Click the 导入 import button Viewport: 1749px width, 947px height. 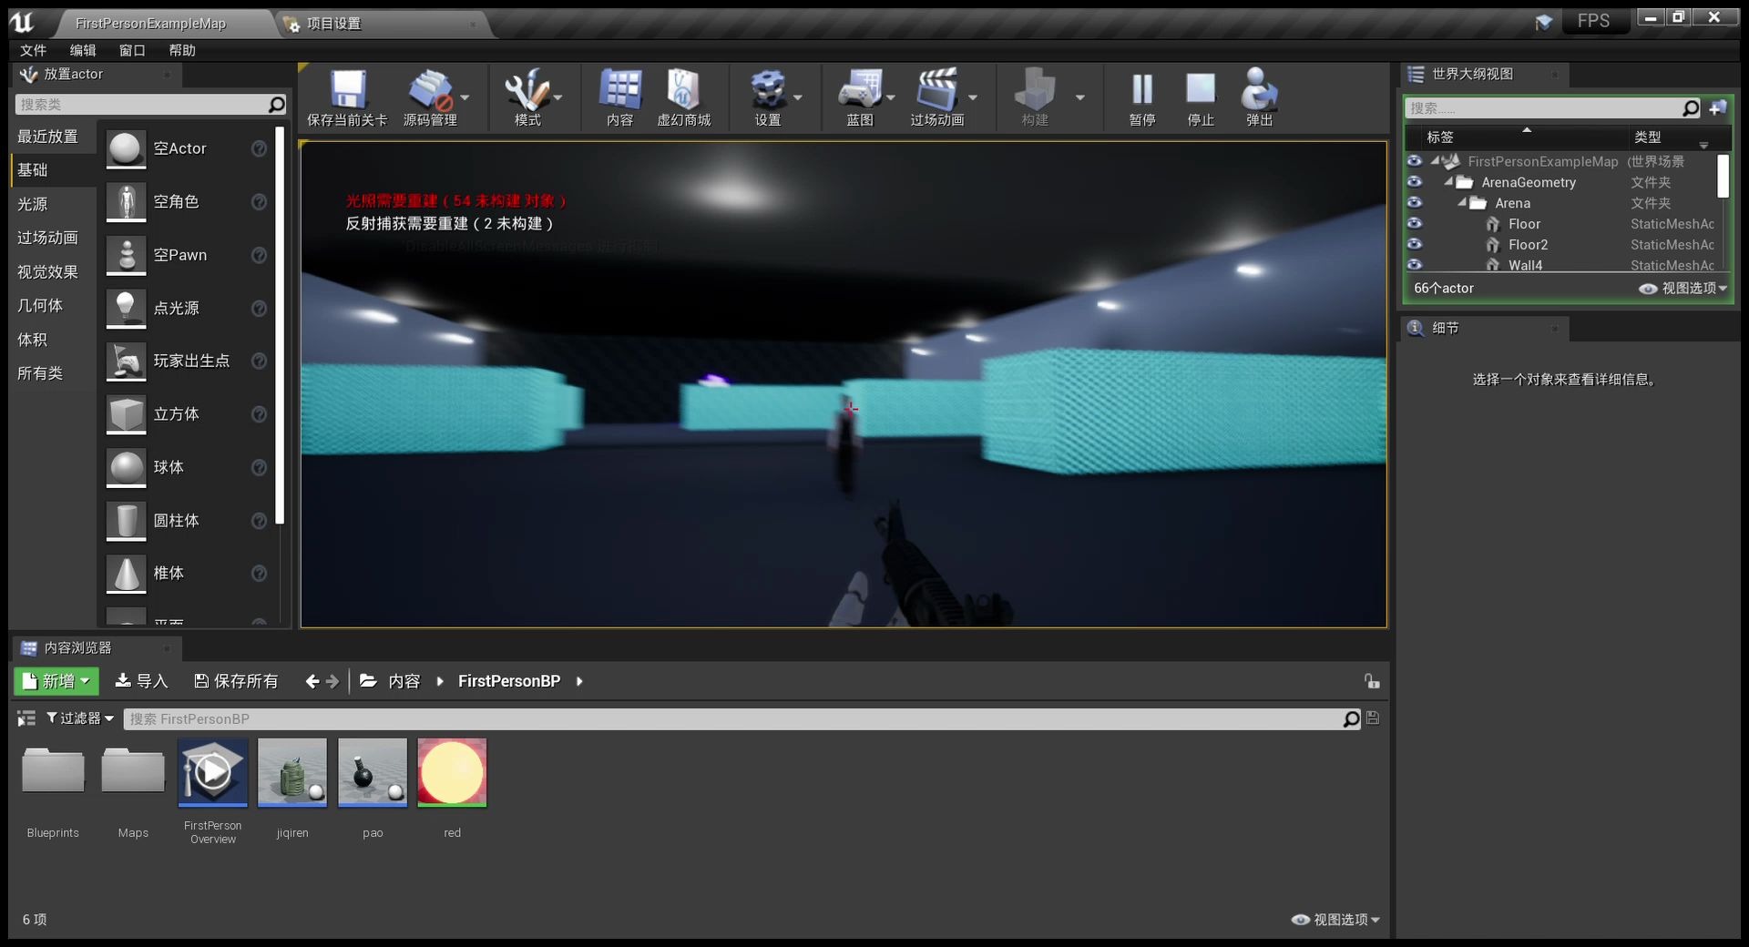click(141, 681)
